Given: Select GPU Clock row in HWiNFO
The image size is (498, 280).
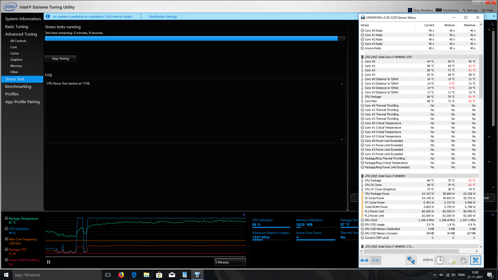Looking at the screenshot, I should point(418,220).
